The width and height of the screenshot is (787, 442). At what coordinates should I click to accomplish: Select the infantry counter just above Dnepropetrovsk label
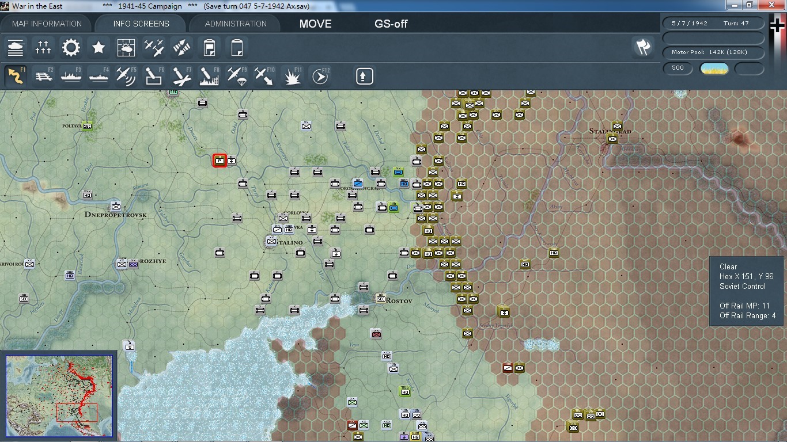(116, 206)
